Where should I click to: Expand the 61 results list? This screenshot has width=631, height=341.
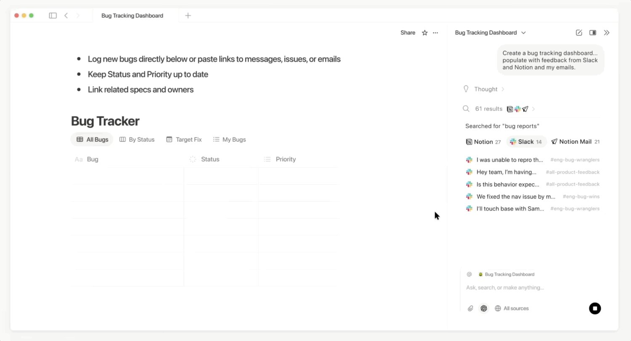point(488,109)
